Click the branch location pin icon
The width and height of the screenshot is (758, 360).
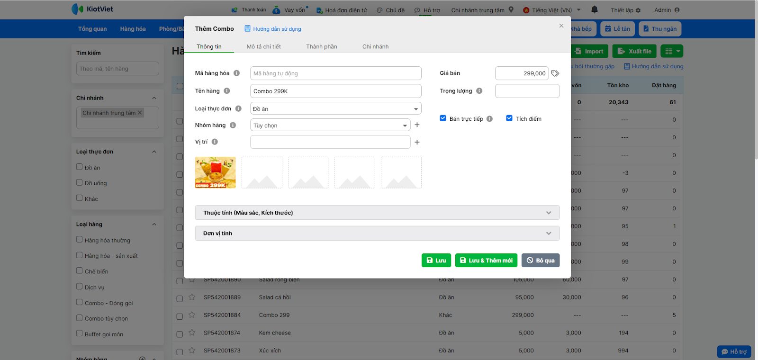pyautogui.click(x=511, y=9)
